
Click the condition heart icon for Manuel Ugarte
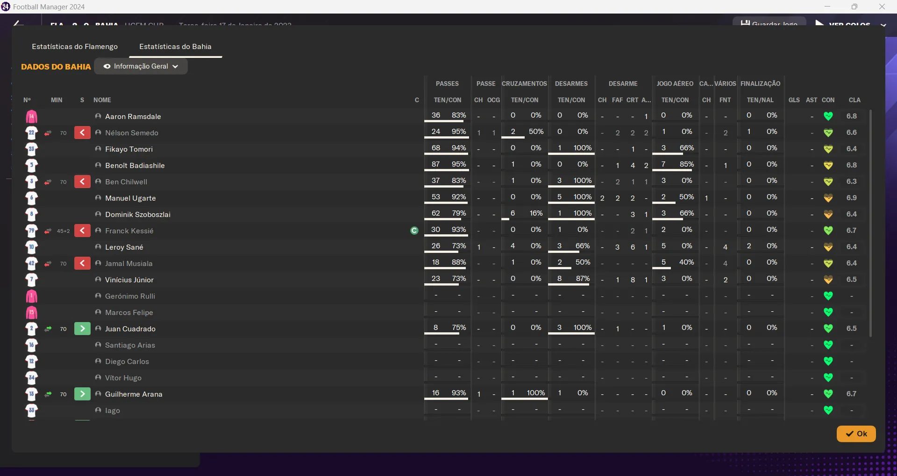[x=828, y=198]
